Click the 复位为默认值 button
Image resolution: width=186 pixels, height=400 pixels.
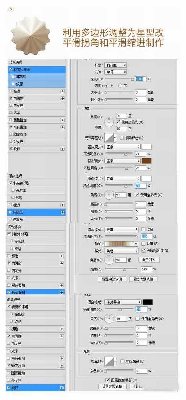coord(143,279)
